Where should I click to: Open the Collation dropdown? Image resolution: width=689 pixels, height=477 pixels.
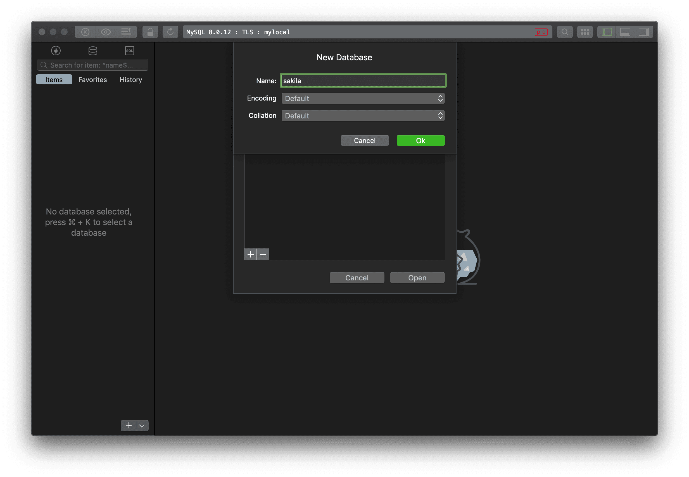pos(363,116)
